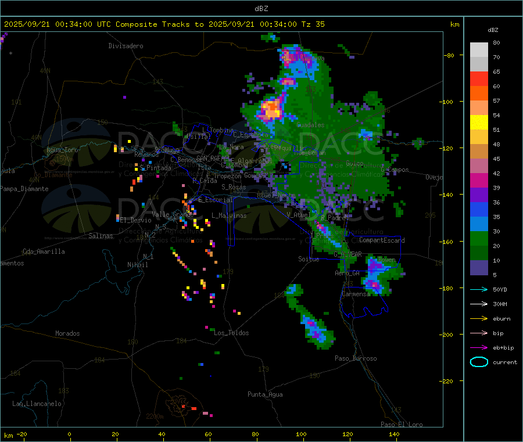523x442 pixels.
Task: Click the Lag.Llancanelo map label
Action: tap(37, 404)
